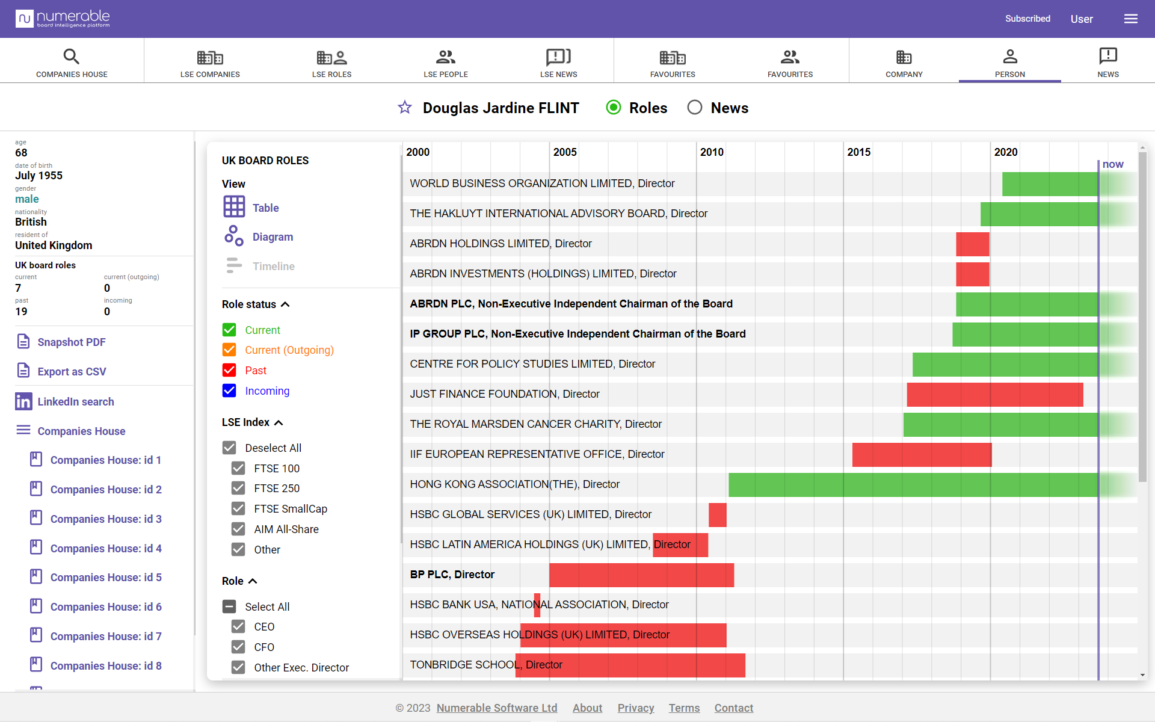Uncheck Other Exec. Director checkbox
This screenshot has height=722, width=1155.
(x=238, y=667)
